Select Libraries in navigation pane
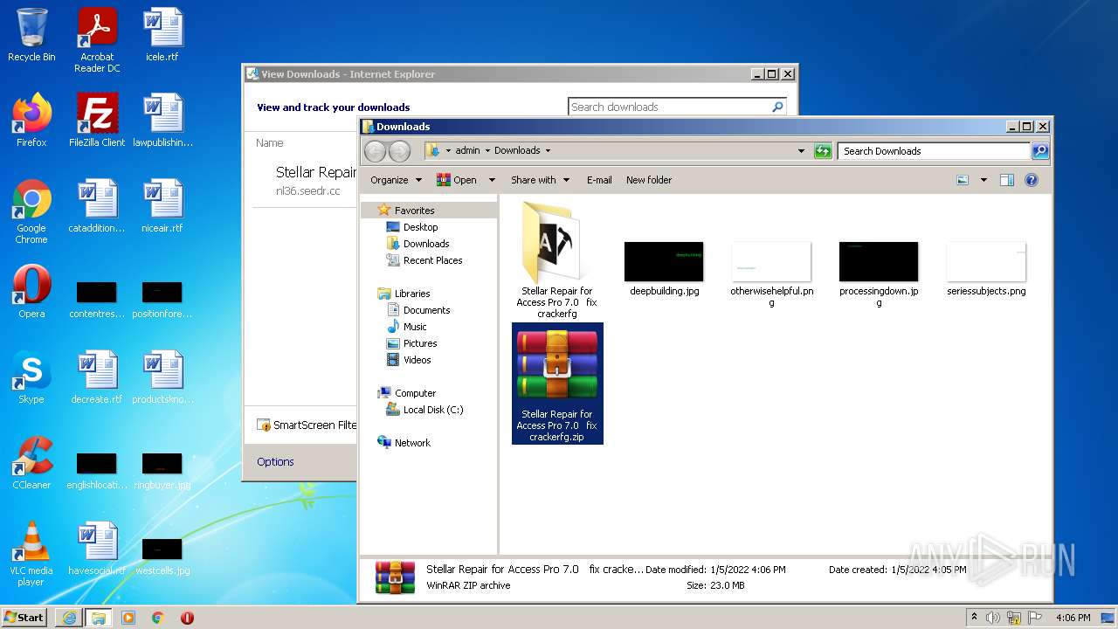The width and height of the screenshot is (1118, 629). click(x=411, y=294)
